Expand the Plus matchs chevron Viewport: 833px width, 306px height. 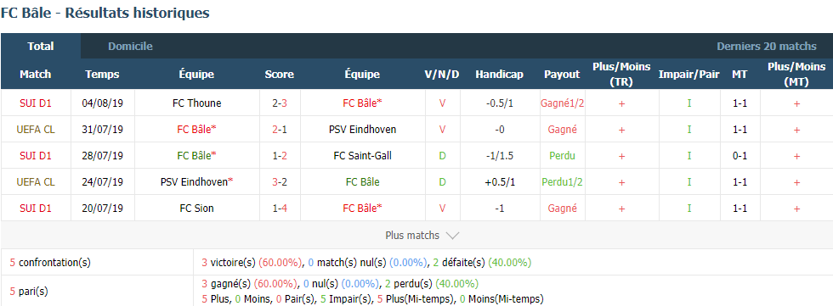[452, 236]
